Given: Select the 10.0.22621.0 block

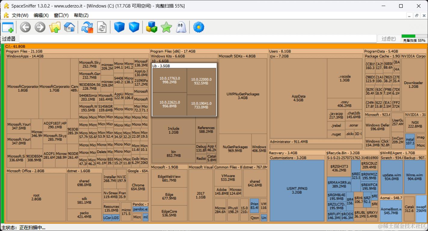Looking at the screenshot, I should click(x=170, y=104).
